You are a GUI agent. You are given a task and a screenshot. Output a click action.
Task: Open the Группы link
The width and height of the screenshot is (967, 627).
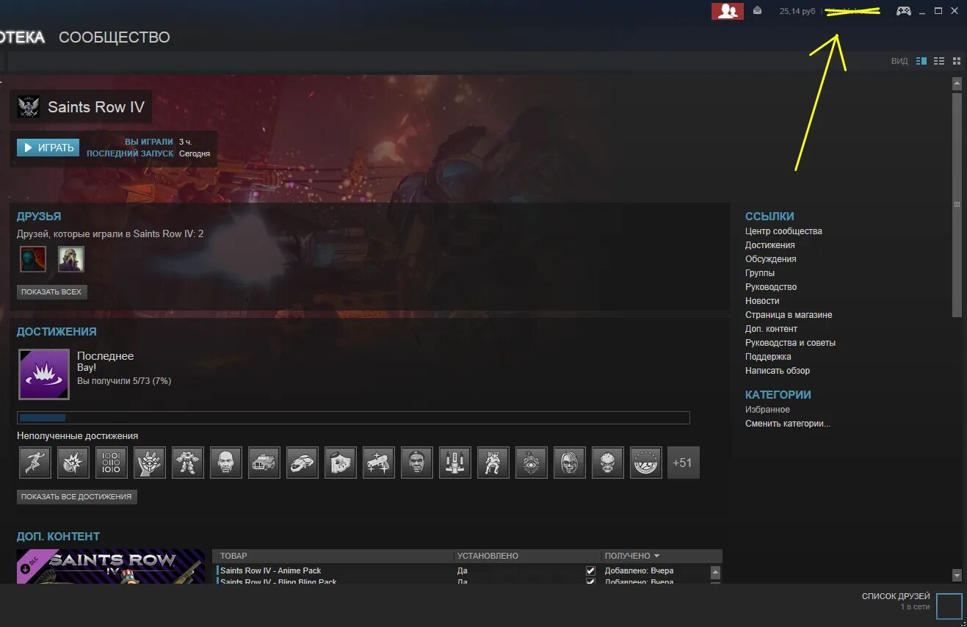[x=760, y=273]
